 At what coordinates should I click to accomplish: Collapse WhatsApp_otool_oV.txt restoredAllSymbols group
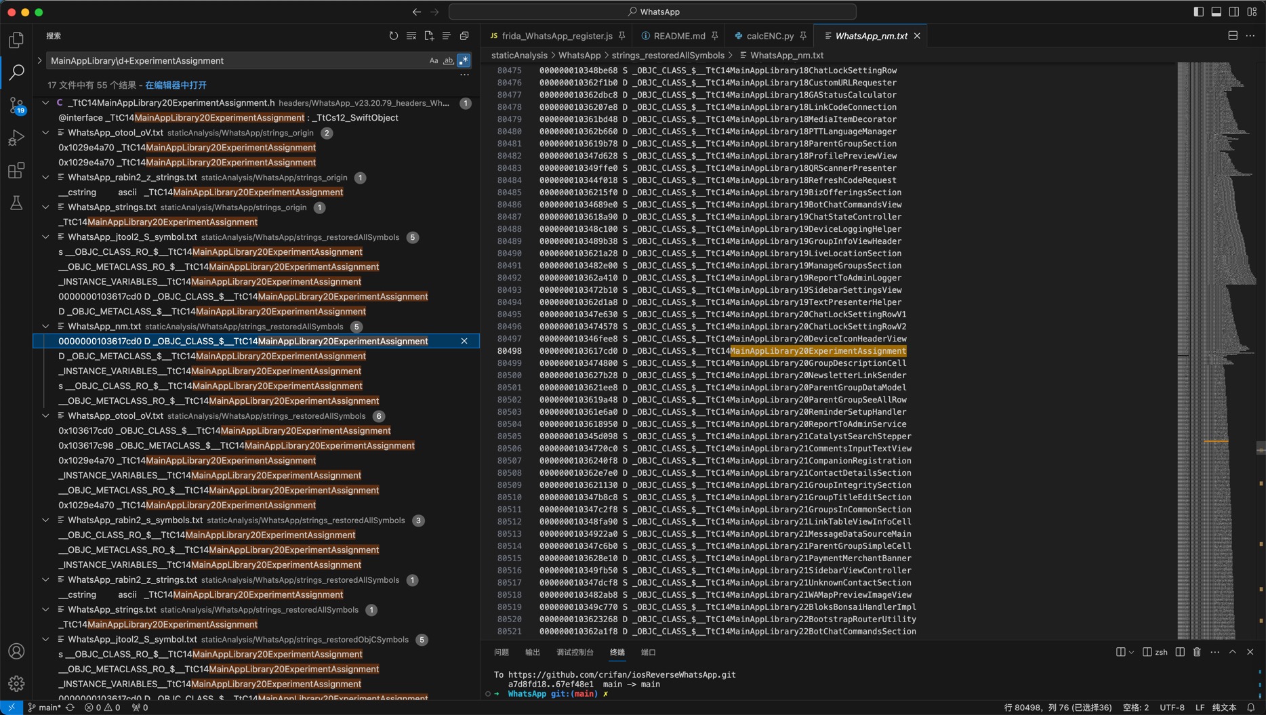pos(45,416)
